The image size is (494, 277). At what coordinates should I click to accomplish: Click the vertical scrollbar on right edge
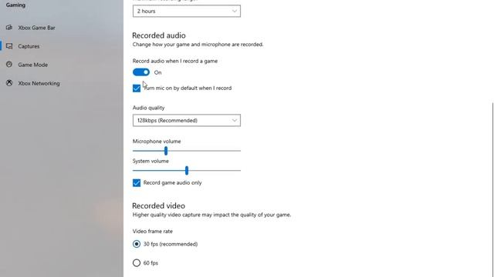point(492,189)
